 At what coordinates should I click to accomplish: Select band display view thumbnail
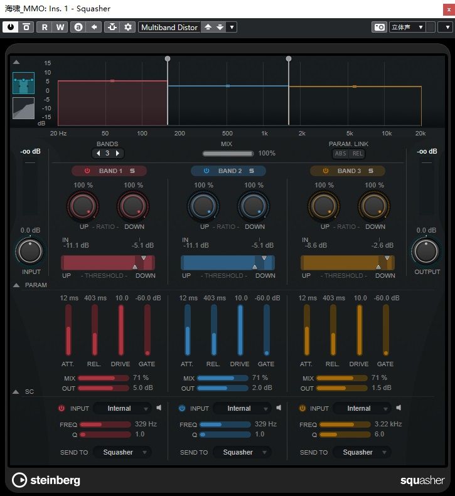23,83
